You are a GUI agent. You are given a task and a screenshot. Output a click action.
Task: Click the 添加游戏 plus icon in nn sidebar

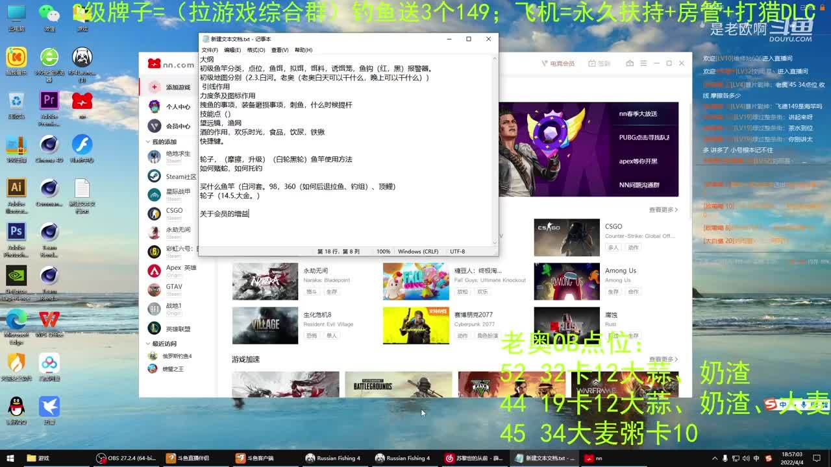click(155, 87)
